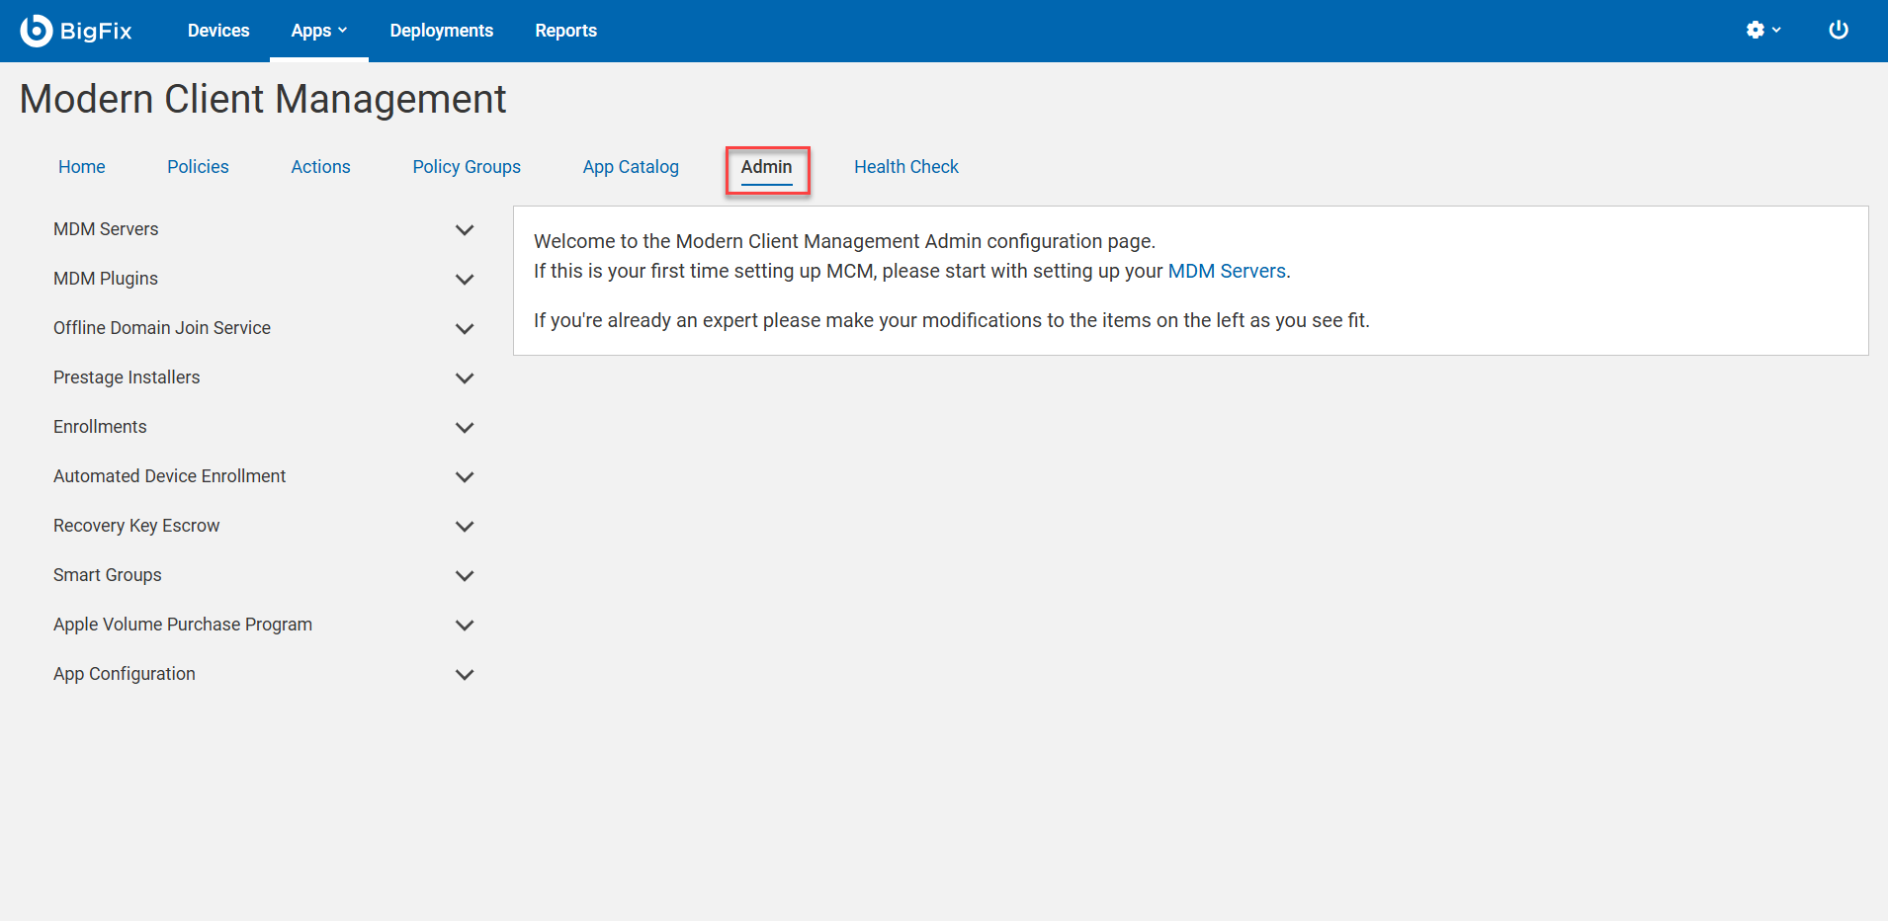Click the MDM Servers sidebar label
The height and width of the screenshot is (921, 1888).
click(106, 229)
